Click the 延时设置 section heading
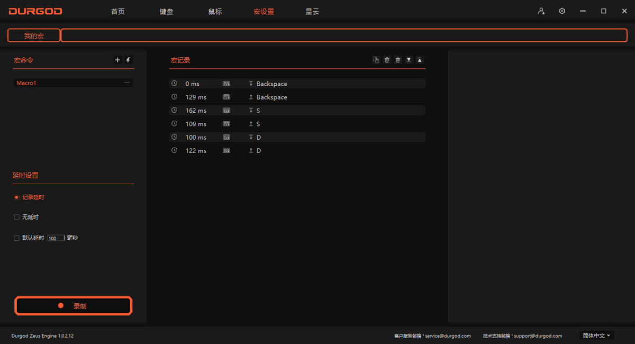 [25, 175]
